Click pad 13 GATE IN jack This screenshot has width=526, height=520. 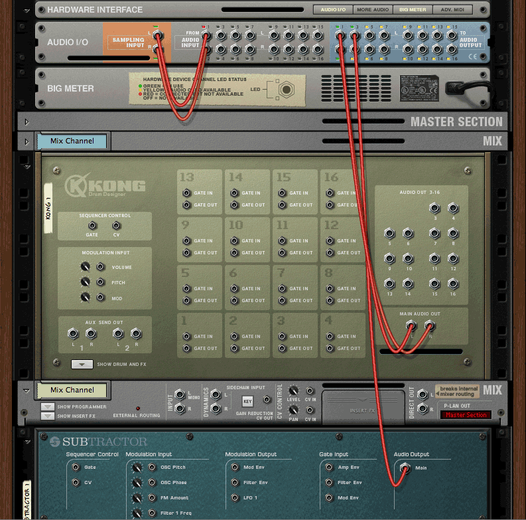186,193
